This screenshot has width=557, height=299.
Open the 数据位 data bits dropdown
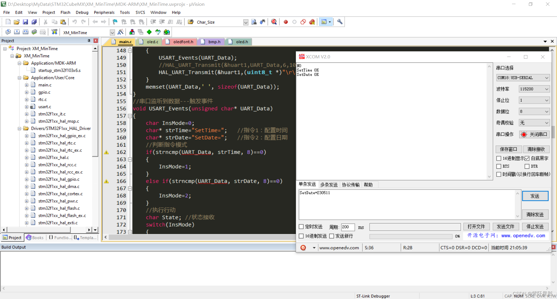534,111
